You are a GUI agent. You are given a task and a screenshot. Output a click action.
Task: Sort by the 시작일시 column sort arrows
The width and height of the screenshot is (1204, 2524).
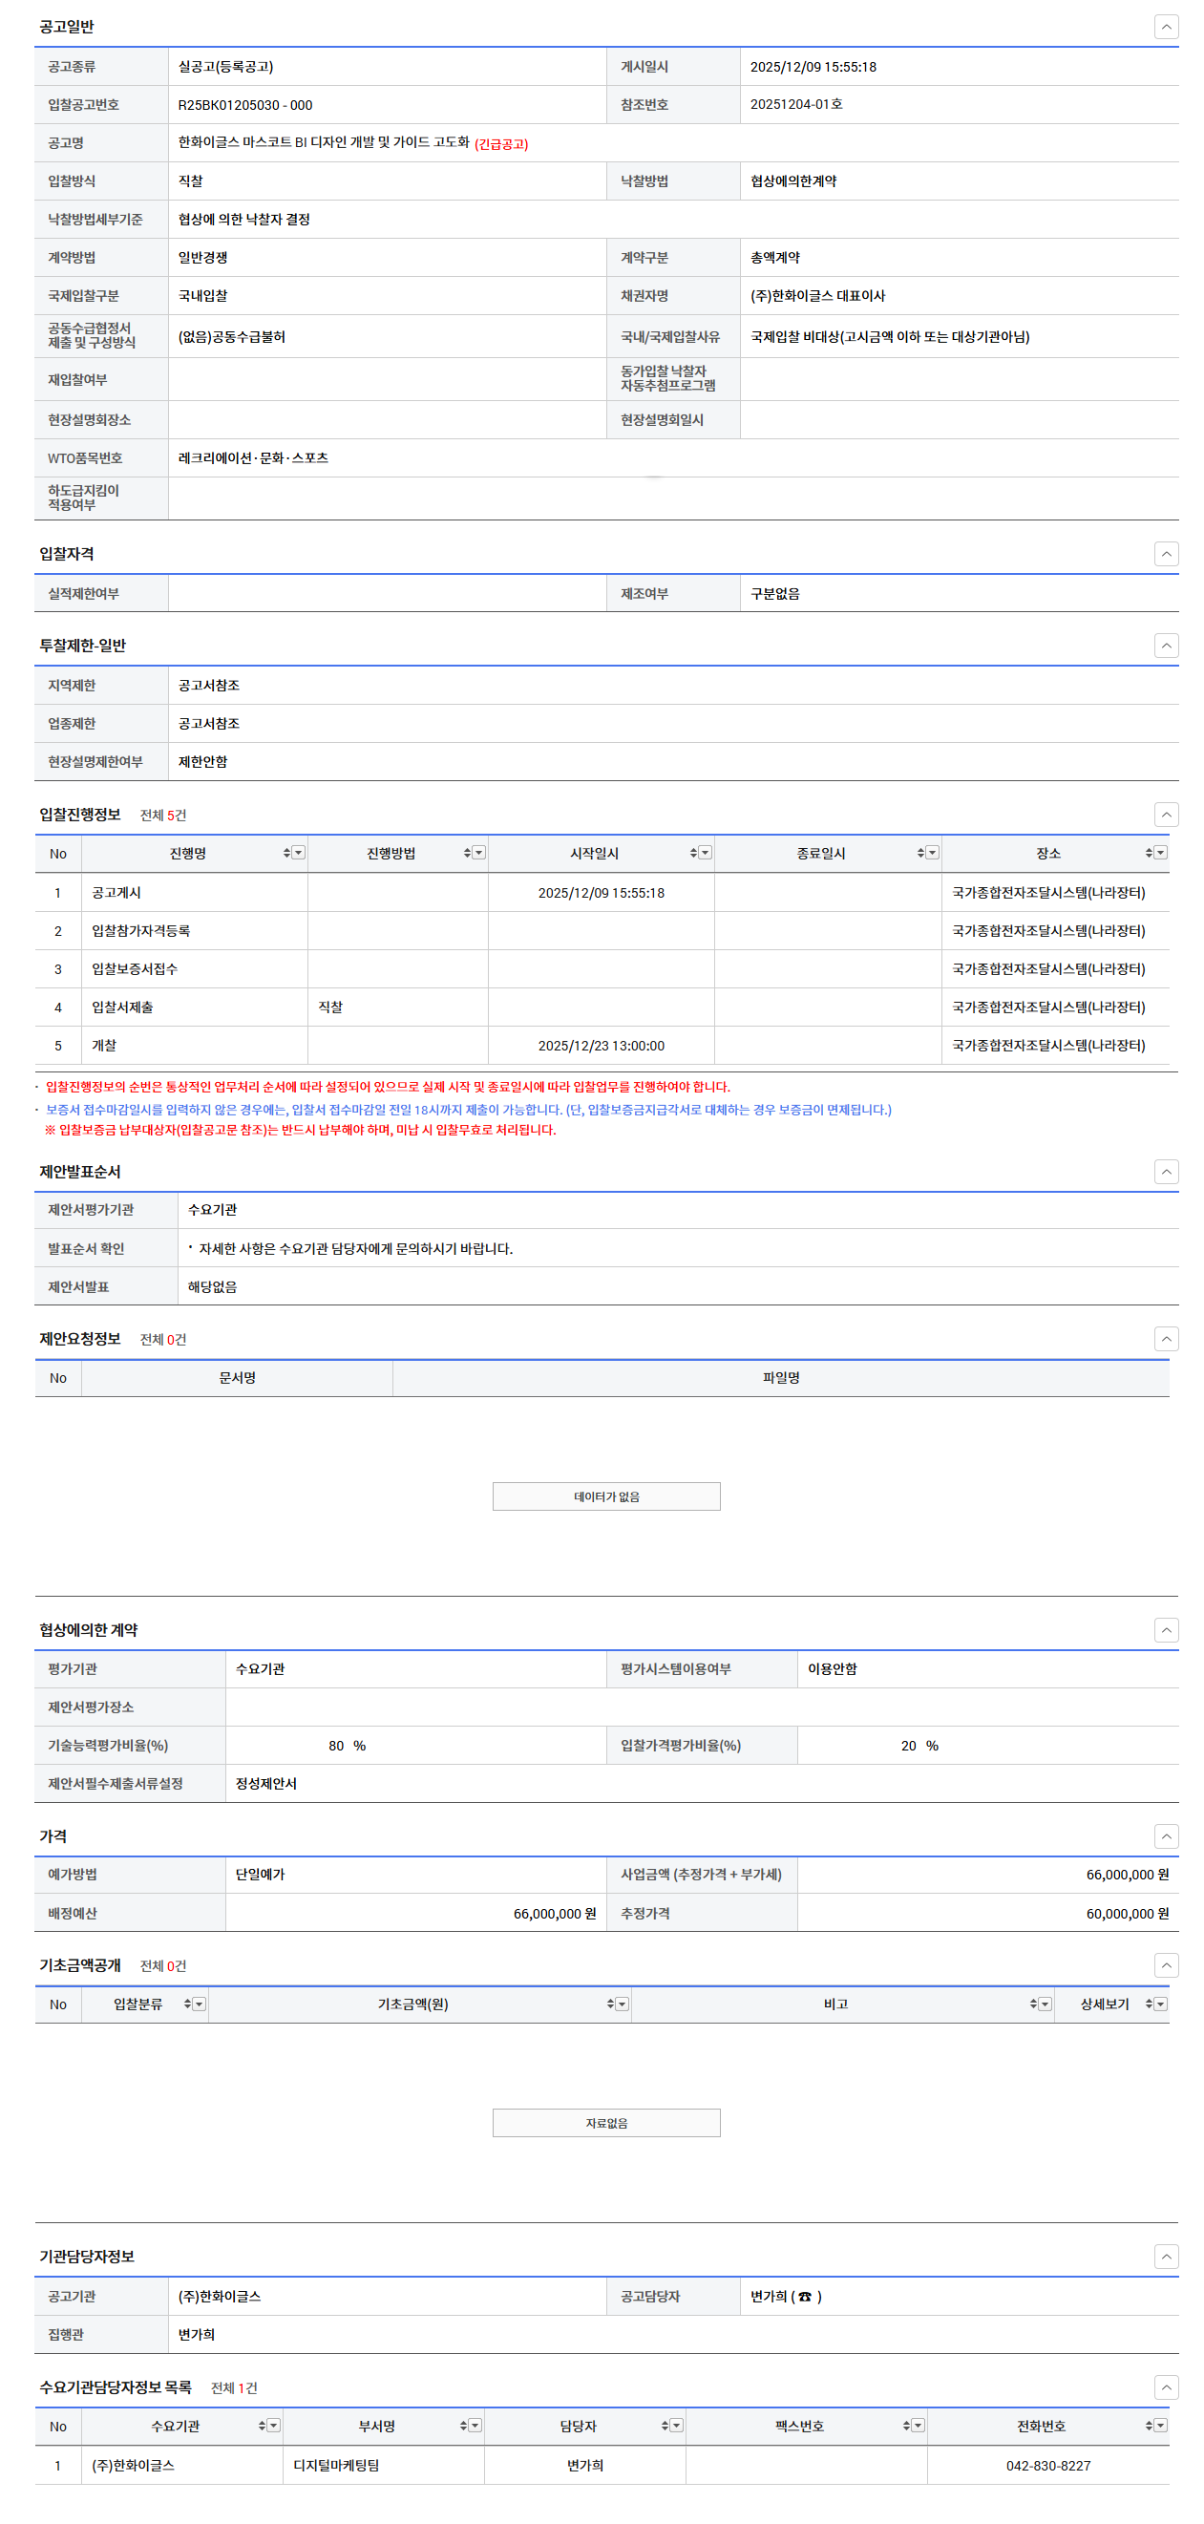coord(692,853)
